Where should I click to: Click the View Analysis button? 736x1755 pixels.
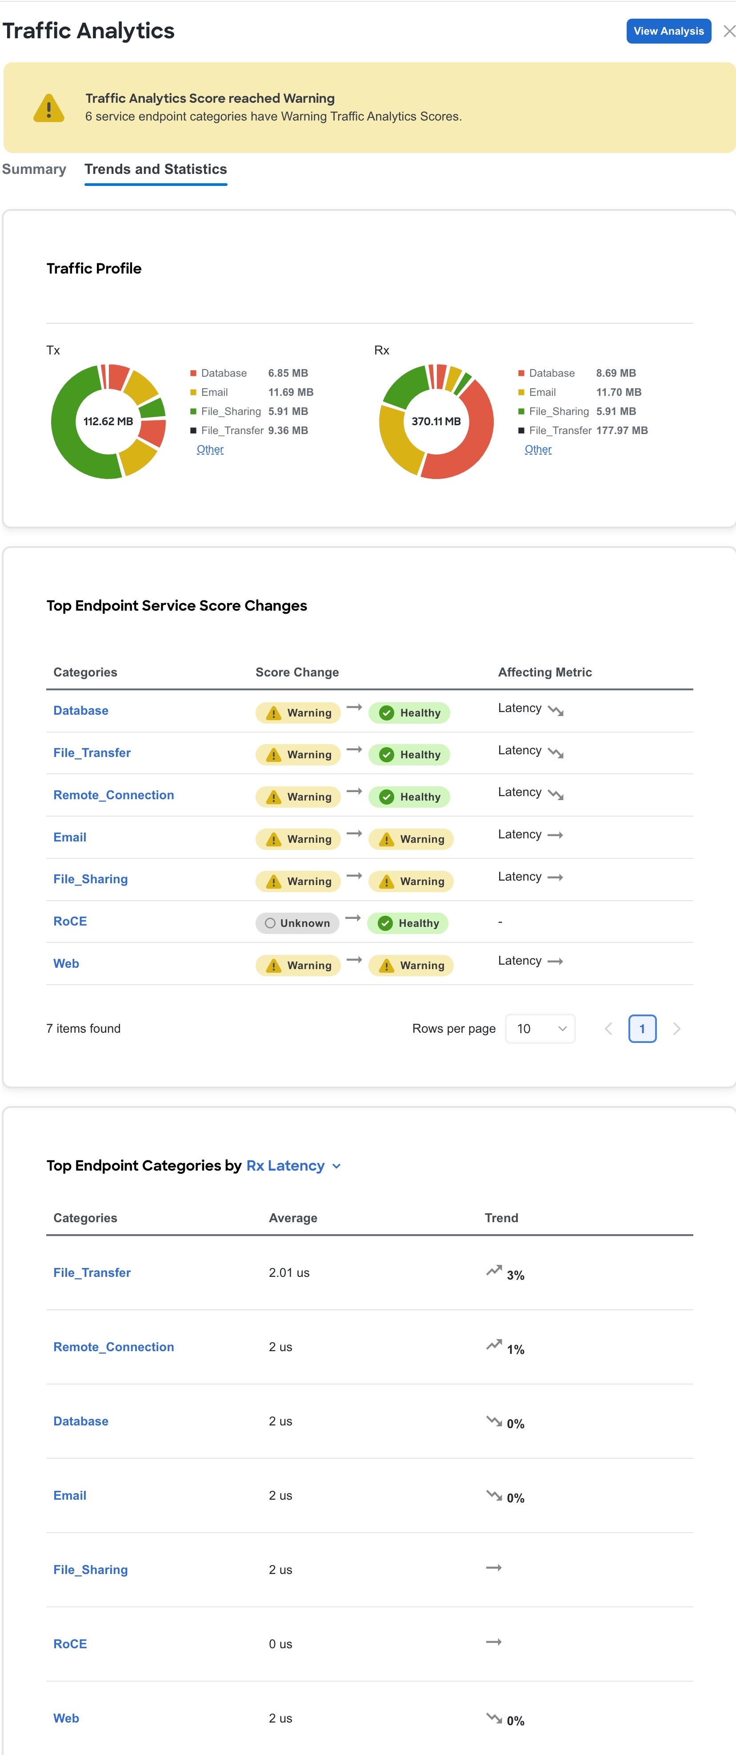(x=668, y=31)
